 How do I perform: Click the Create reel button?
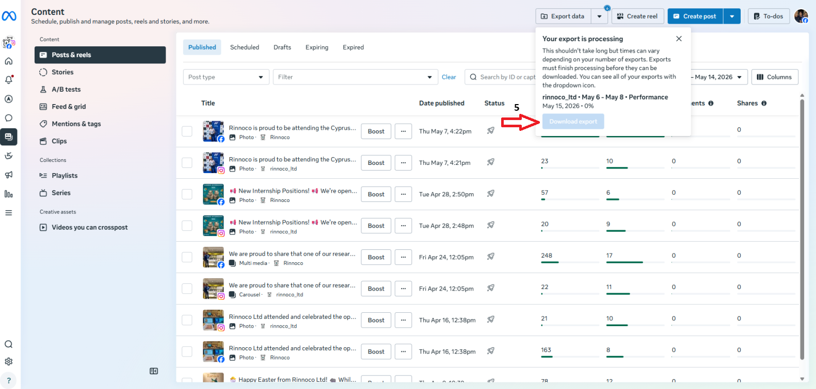tap(637, 16)
